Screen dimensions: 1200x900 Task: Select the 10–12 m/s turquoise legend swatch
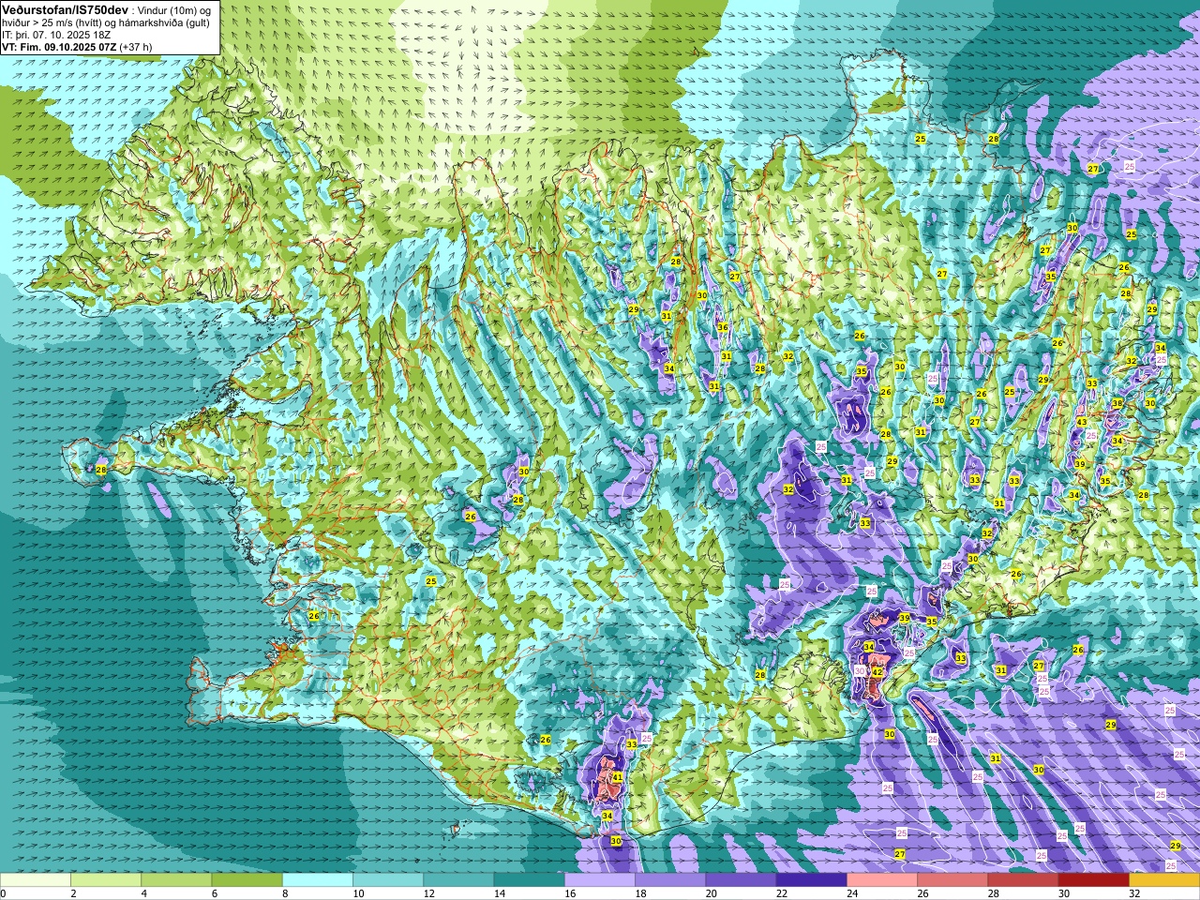[x=388, y=880]
